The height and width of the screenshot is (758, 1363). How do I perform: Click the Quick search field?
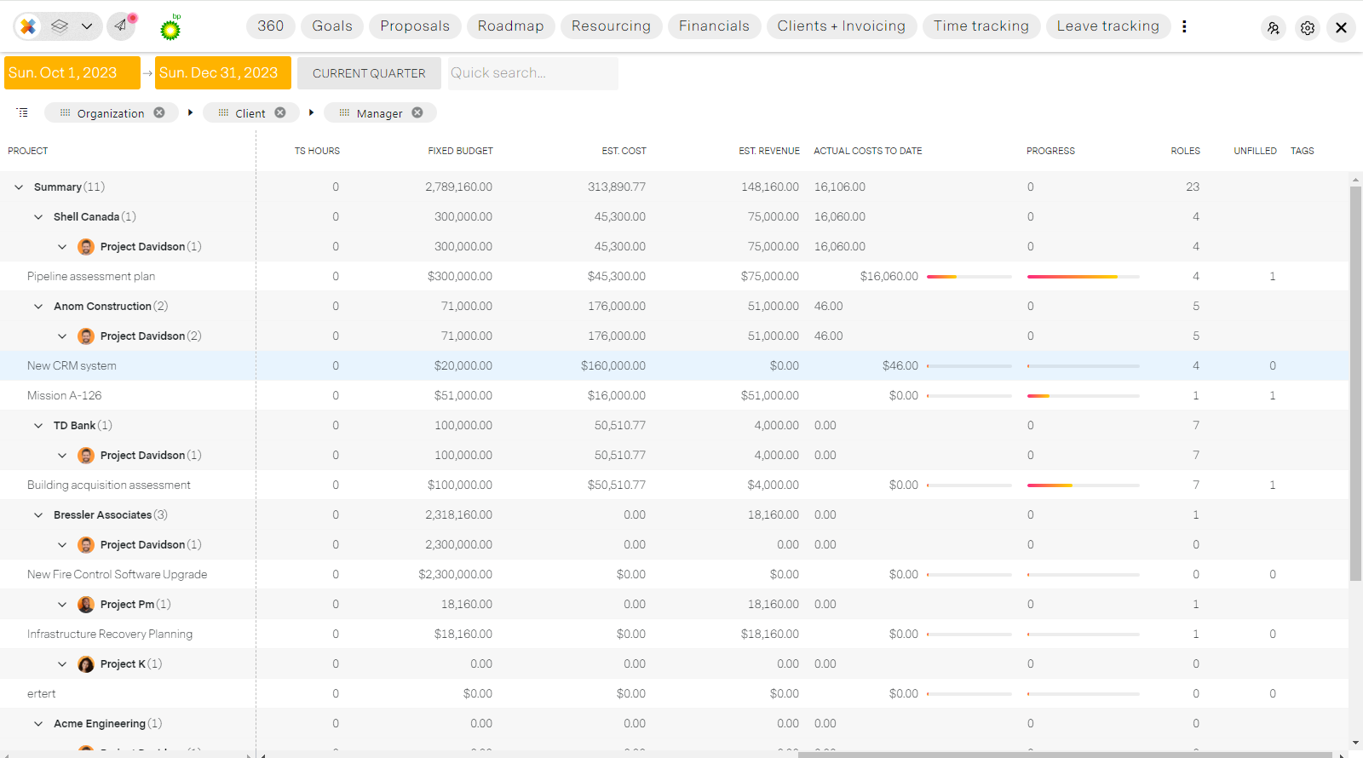pos(533,73)
